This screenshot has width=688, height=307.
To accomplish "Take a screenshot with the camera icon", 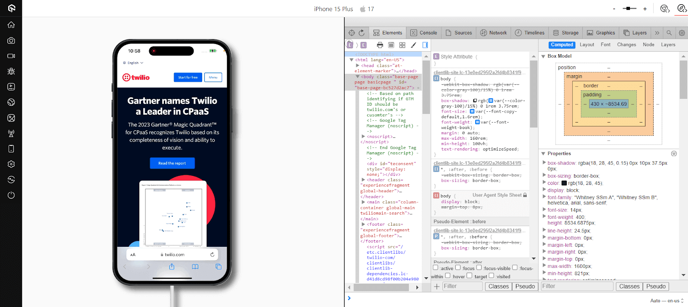I will 11,40.
